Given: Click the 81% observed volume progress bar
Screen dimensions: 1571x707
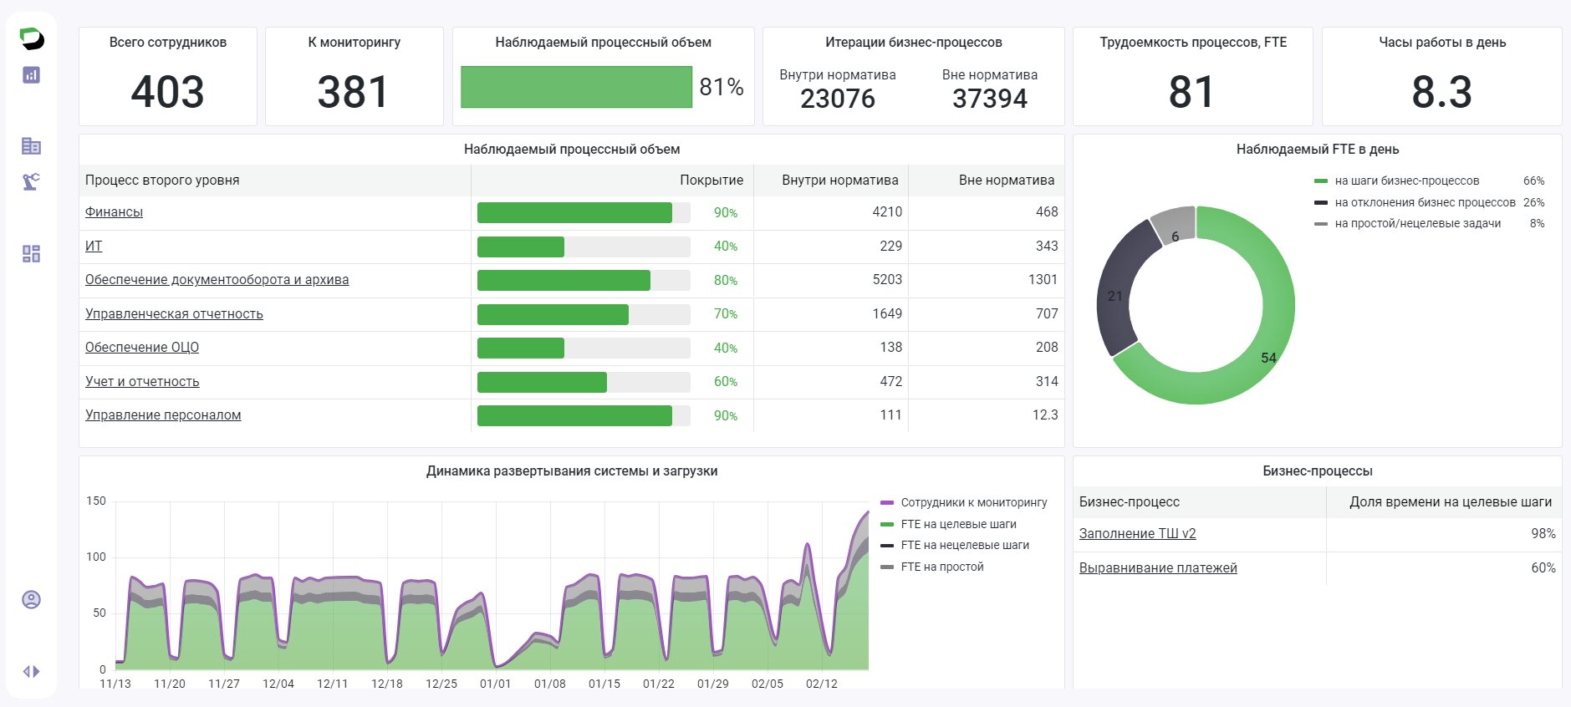Looking at the screenshot, I should (576, 87).
